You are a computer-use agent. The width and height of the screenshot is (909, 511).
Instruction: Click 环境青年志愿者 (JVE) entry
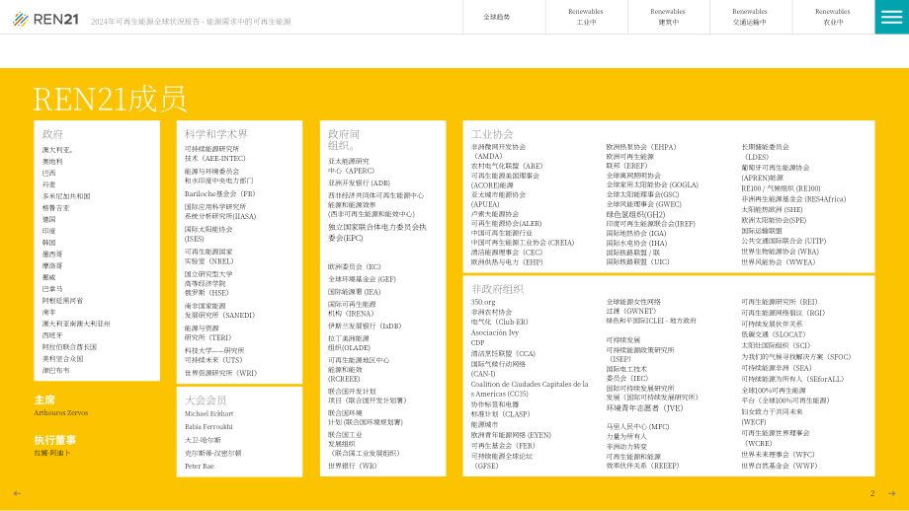point(644,408)
